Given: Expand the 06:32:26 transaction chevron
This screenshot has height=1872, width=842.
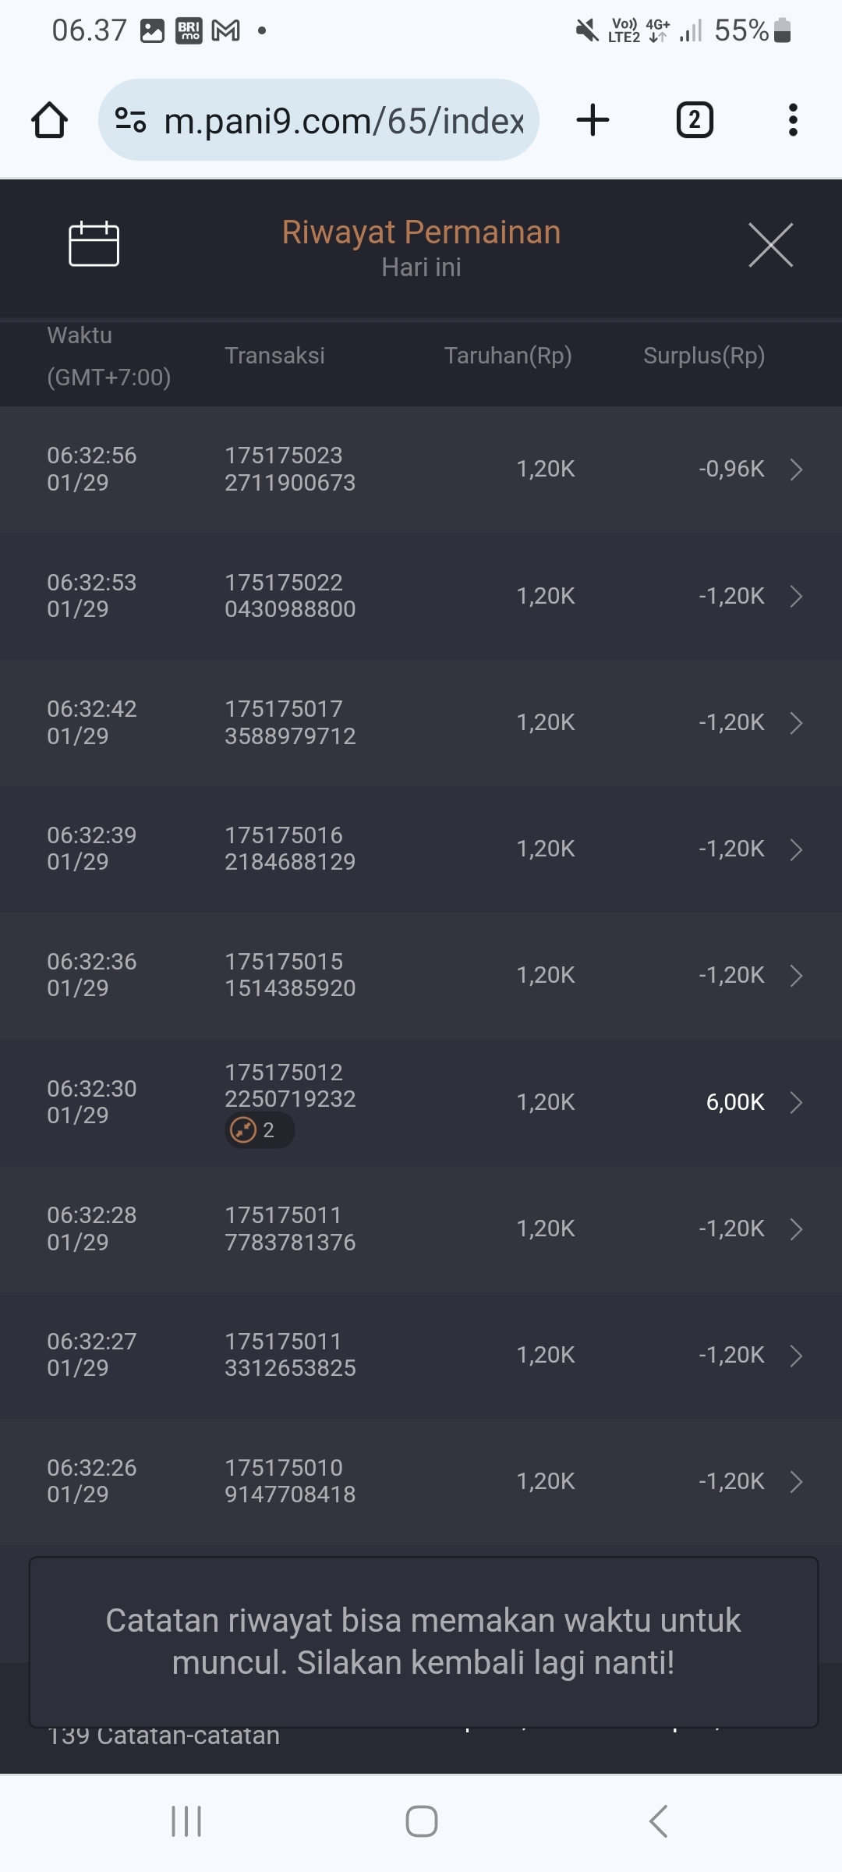Looking at the screenshot, I should [x=796, y=1482].
